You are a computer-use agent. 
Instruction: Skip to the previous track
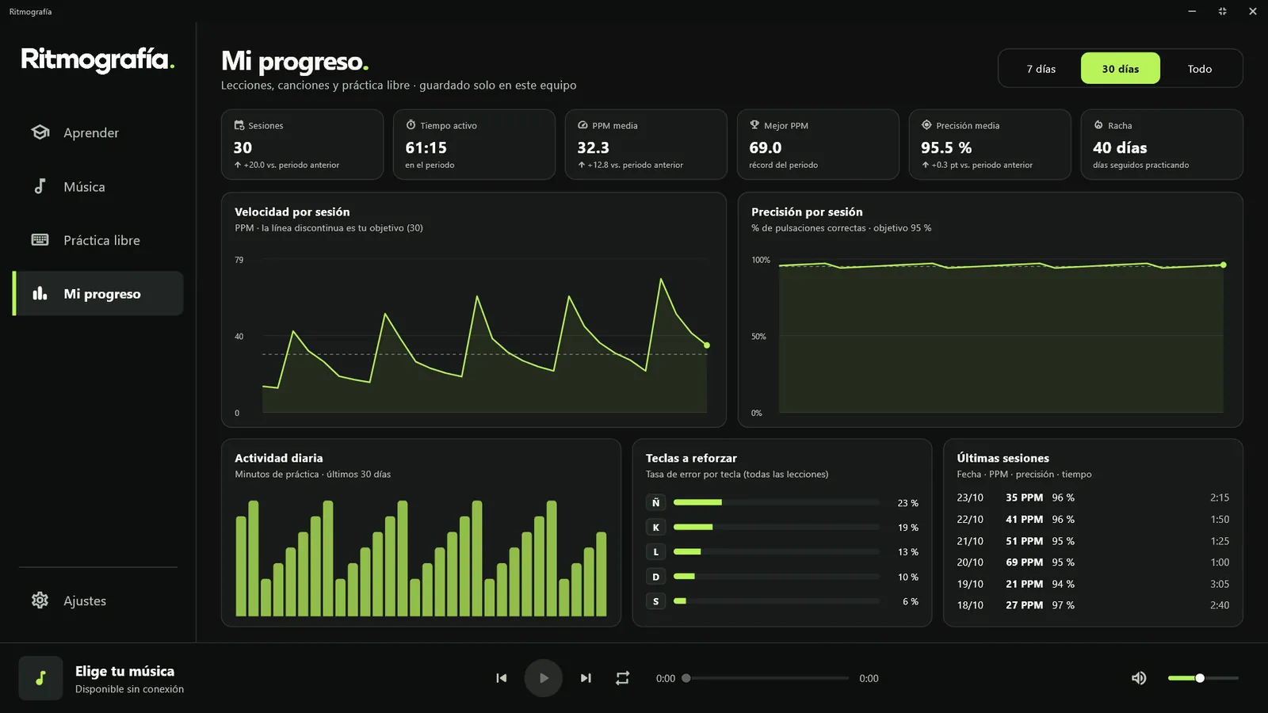coord(501,678)
